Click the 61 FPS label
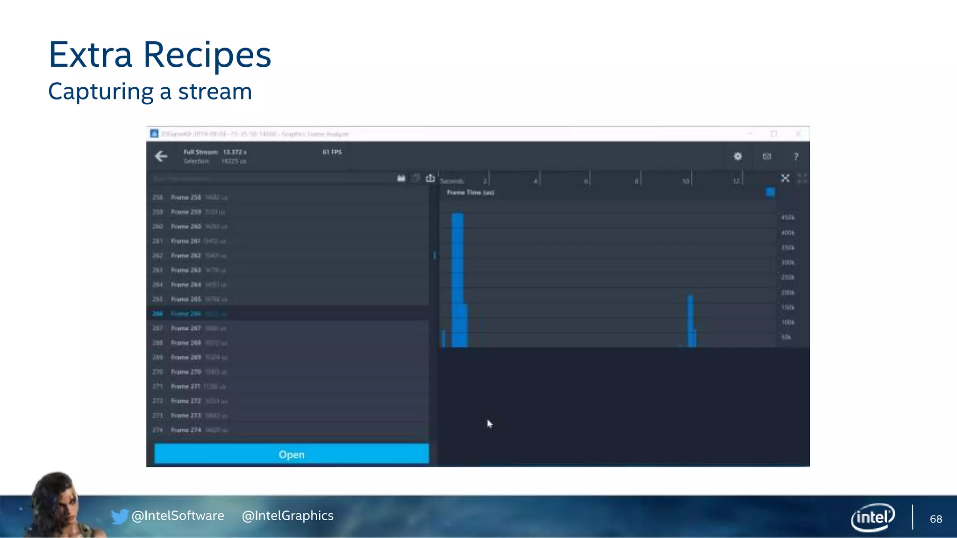 [x=332, y=152]
